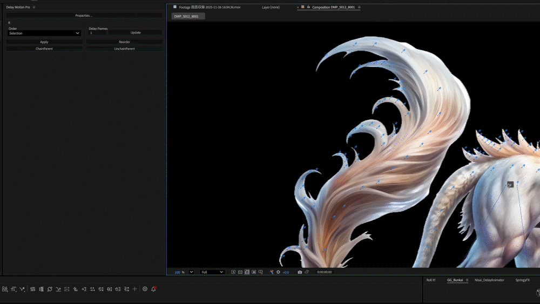This screenshot has height=304, width=540.
Task: Open the Delay Motion Pro panel menu
Action: coord(34,8)
